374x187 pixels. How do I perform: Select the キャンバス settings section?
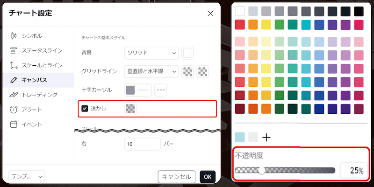tap(38, 80)
